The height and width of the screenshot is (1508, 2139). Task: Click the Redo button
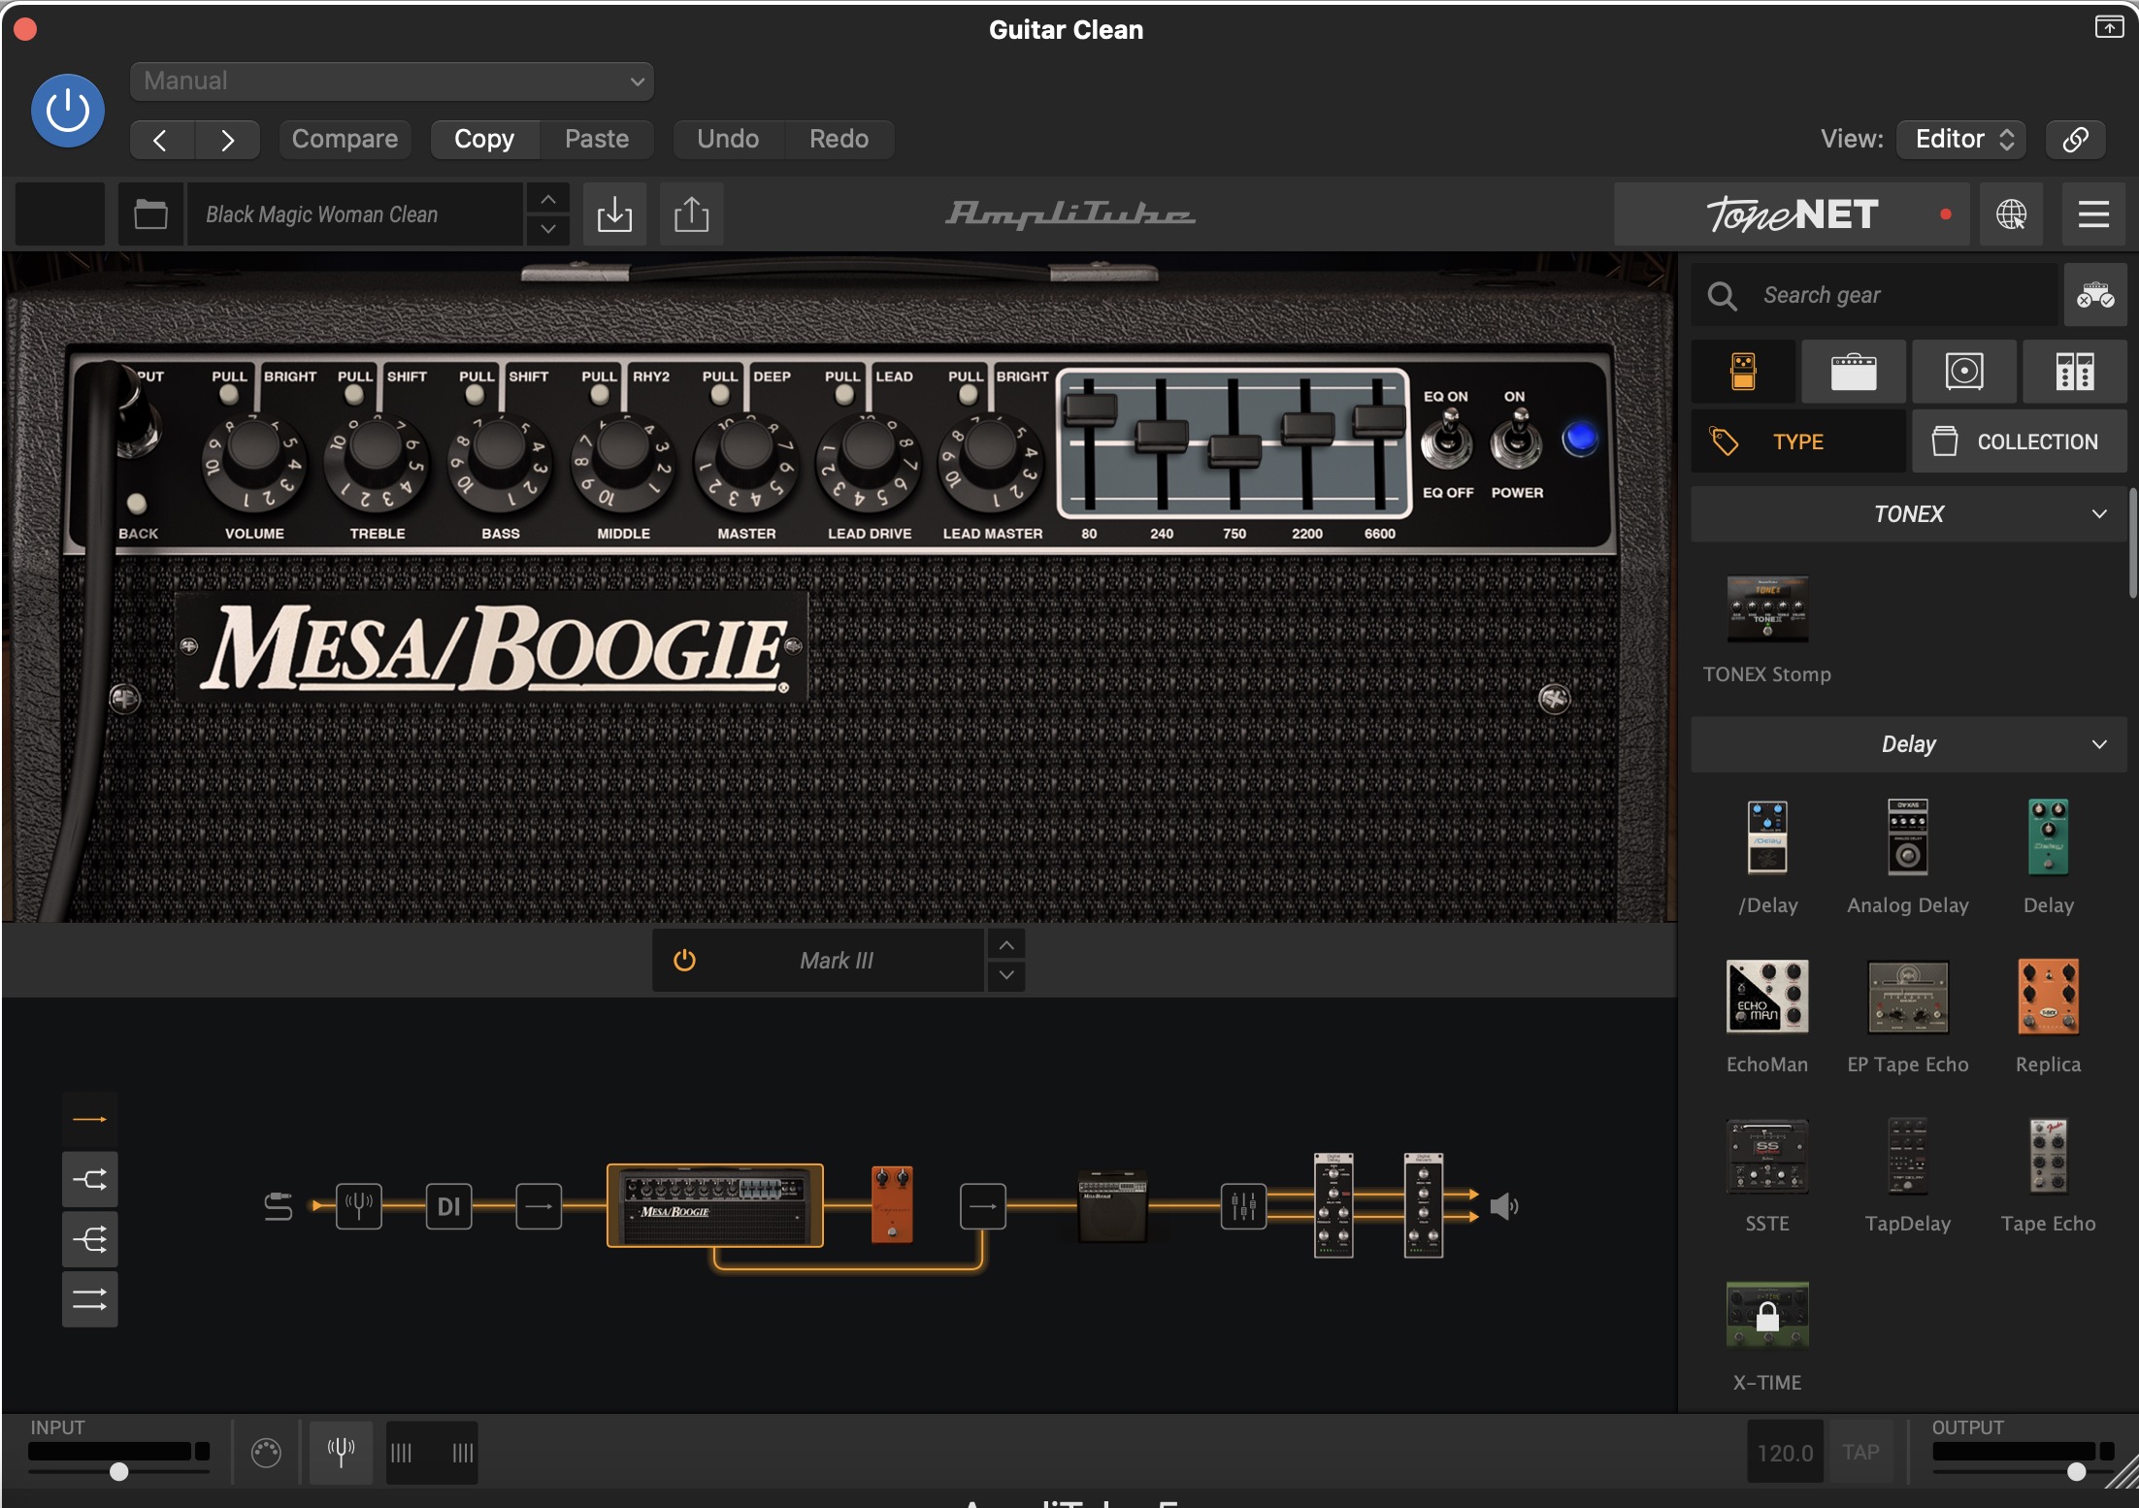[x=839, y=140]
